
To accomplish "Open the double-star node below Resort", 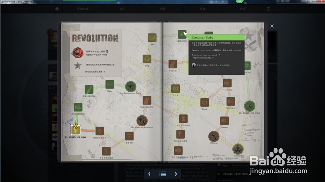I will coord(214,136).
